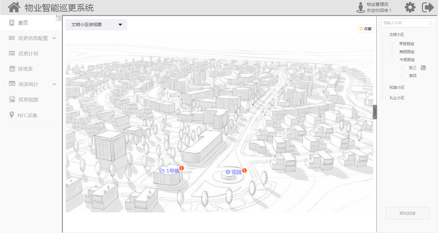This screenshot has height=233, width=438.
Task: Click the star icon in the 收藏 button
Action: (361, 29)
